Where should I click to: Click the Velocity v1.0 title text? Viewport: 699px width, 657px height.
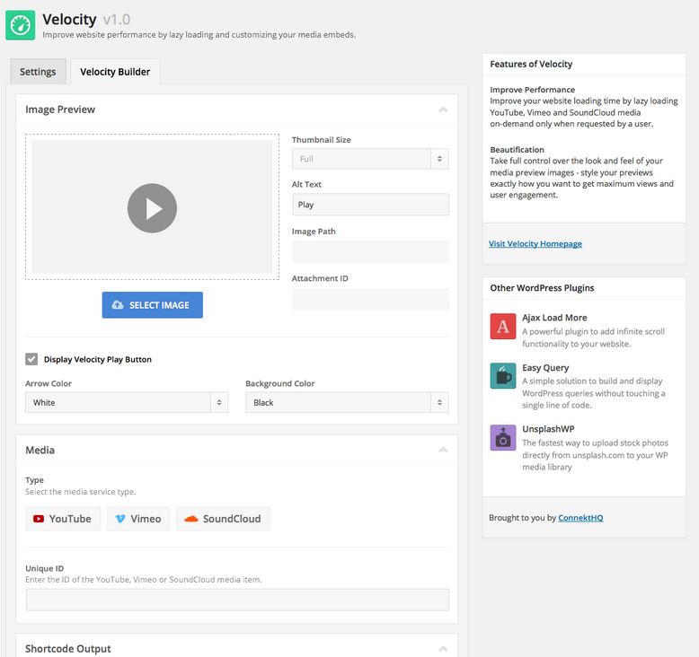(x=86, y=20)
